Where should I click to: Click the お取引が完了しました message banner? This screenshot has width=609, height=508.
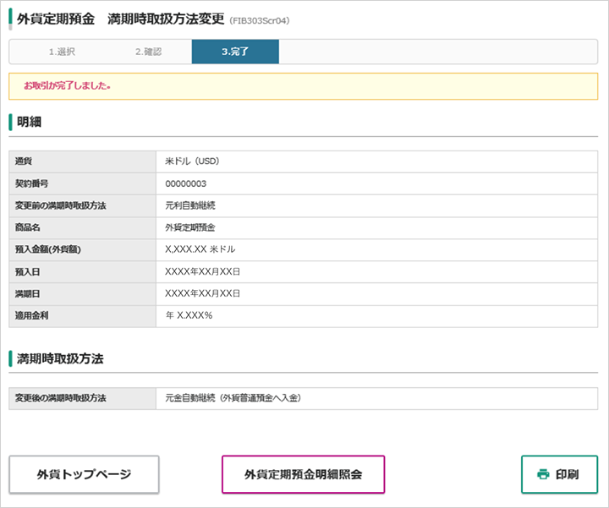pos(303,86)
